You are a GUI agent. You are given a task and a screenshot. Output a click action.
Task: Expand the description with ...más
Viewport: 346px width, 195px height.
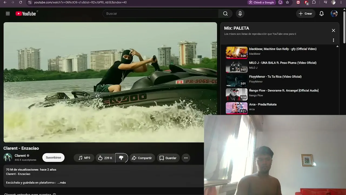pos(62,183)
